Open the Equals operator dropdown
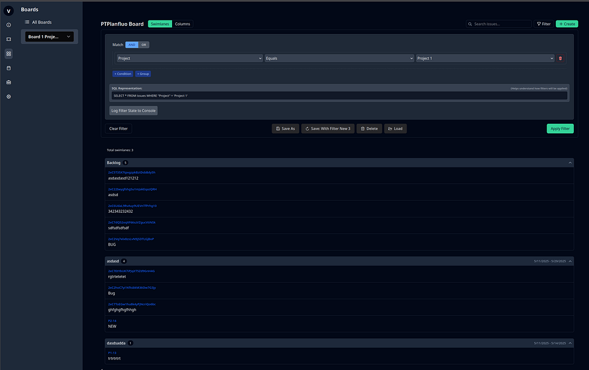The width and height of the screenshot is (589, 370). [339, 58]
